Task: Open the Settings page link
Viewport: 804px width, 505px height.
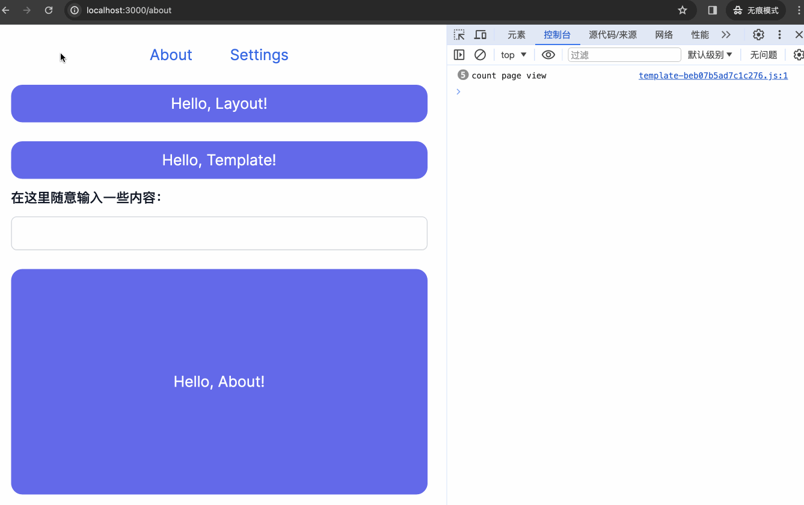Action: [x=259, y=55]
